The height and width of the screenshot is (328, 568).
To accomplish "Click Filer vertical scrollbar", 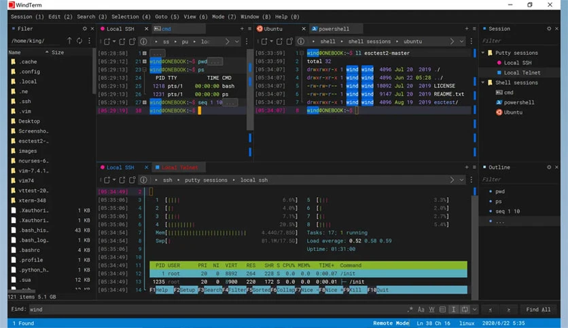I will (94, 70).
